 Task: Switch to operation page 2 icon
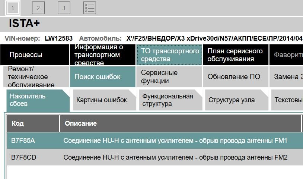pyautogui.click(x=38, y=8)
